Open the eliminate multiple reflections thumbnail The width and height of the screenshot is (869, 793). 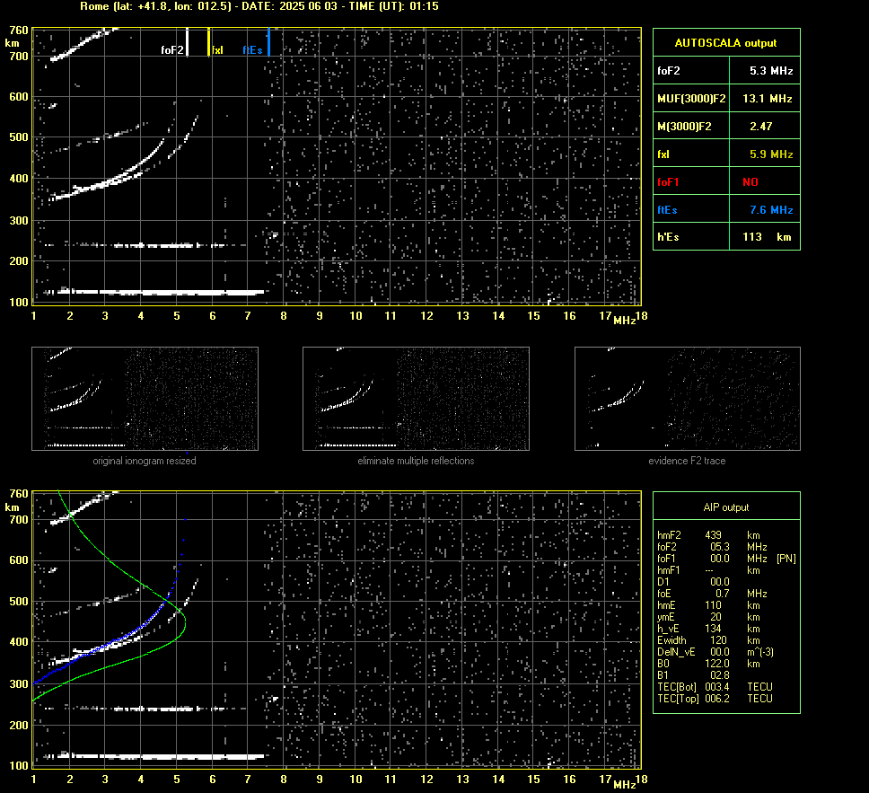pos(416,399)
